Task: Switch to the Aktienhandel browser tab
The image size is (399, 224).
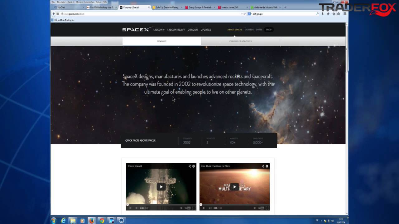Action: coord(265,7)
